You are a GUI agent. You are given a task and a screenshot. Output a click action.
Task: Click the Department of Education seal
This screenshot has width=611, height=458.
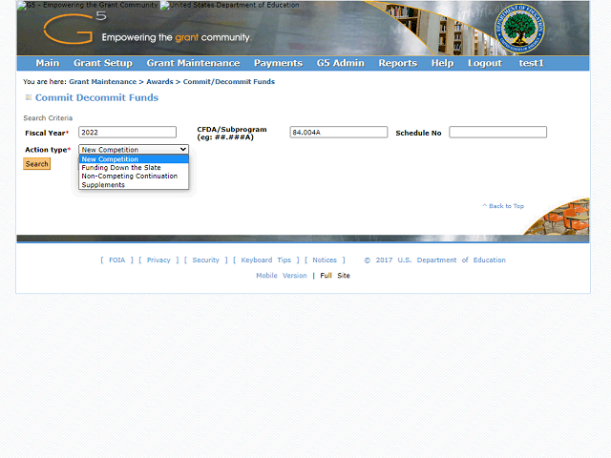[x=519, y=29]
